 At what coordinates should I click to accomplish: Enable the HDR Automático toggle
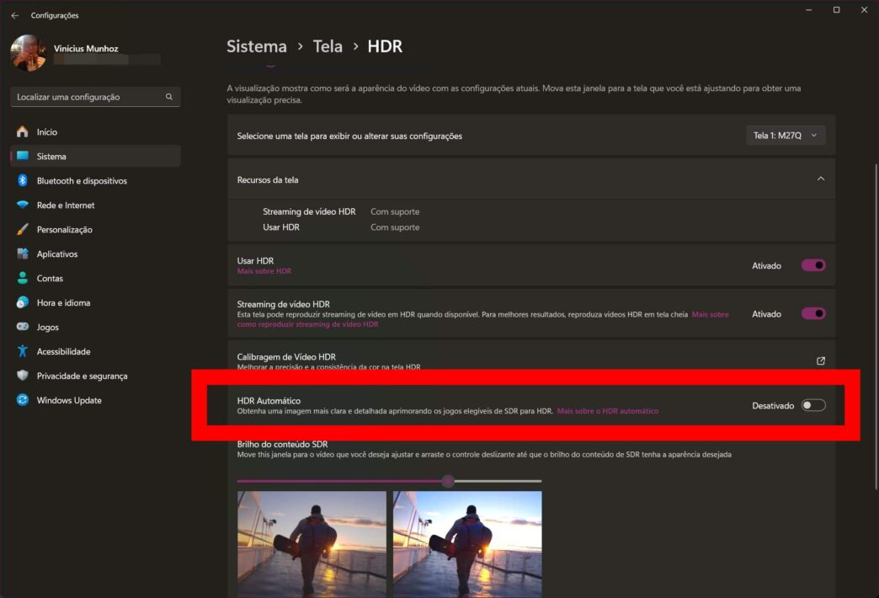click(x=812, y=405)
